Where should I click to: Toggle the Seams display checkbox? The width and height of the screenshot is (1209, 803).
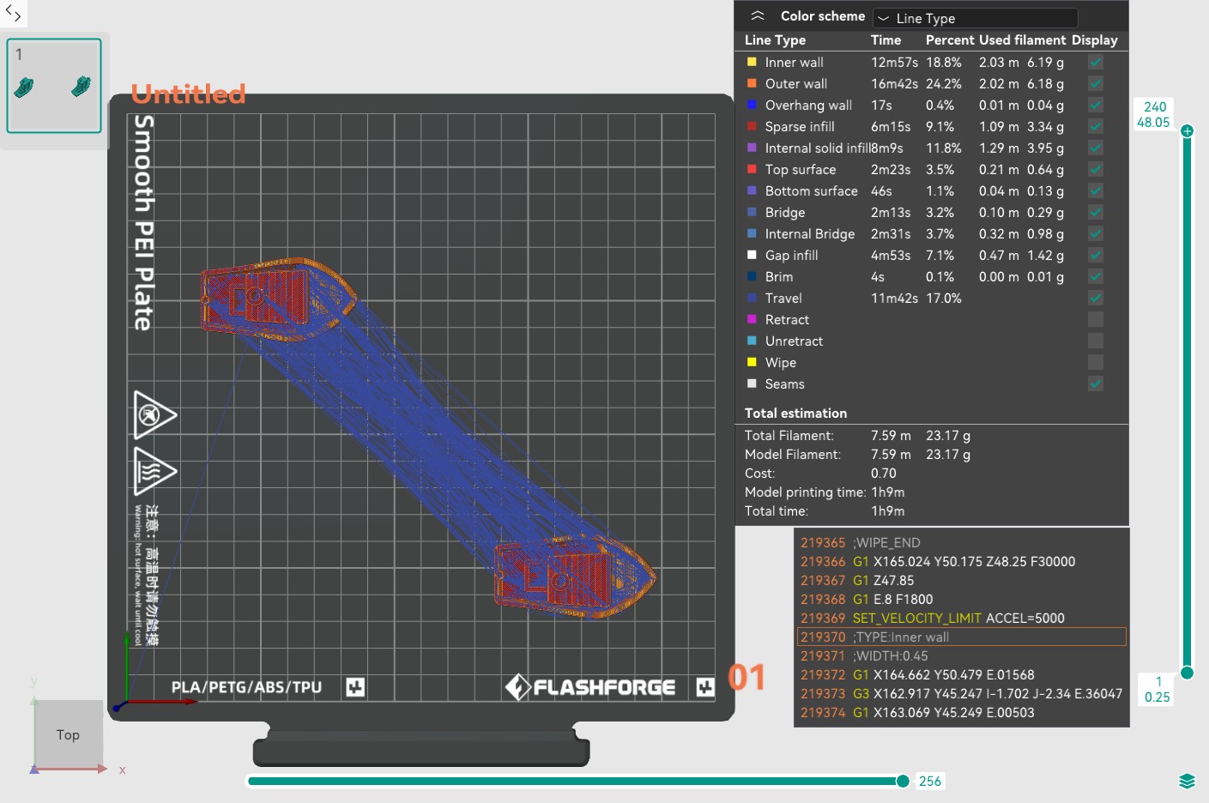[x=1096, y=383]
